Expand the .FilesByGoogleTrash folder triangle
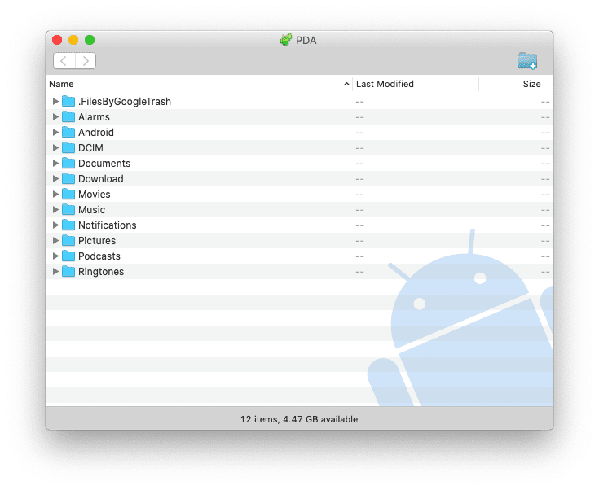This screenshot has width=599, height=490. click(55, 101)
